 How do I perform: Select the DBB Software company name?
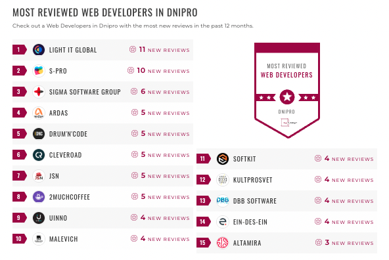[x=255, y=201]
